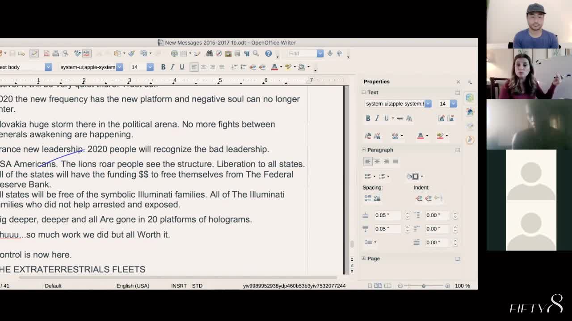Open the Find field dropdown
This screenshot has height=321, width=572.
pos(320,53)
